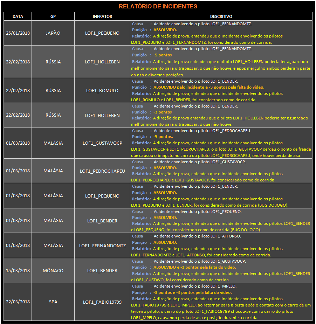Screen dimensions: 316x324
Task: Select the SPA GP cell
Action: (53, 302)
